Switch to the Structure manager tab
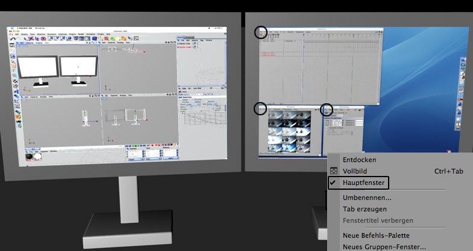This screenshot has height=251, width=473. 189,37
